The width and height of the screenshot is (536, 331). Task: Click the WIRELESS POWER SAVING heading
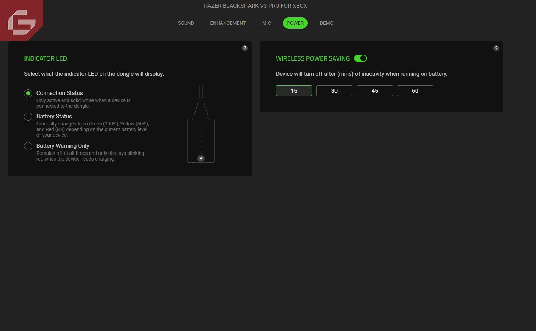[x=313, y=58]
